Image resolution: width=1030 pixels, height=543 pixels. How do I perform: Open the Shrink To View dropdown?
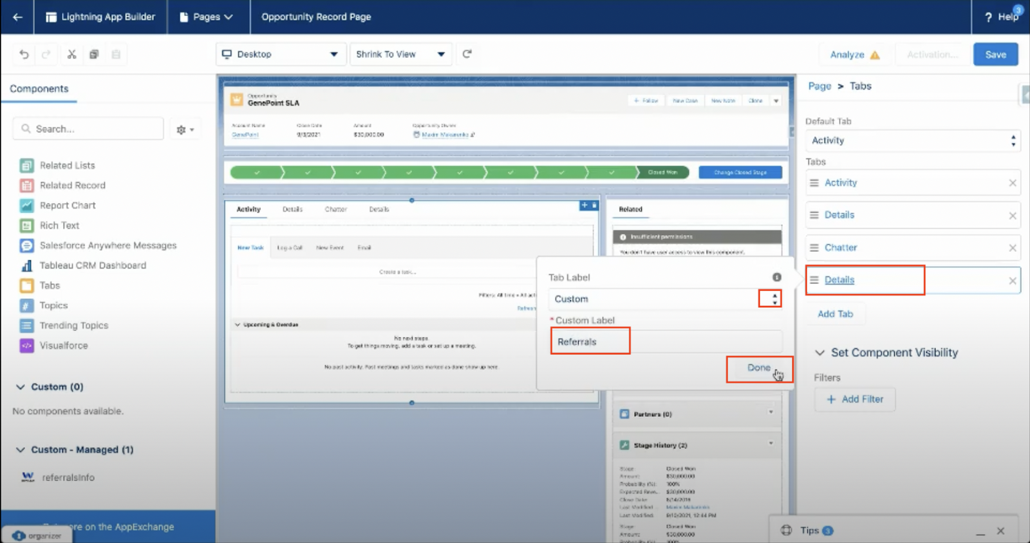coord(400,54)
